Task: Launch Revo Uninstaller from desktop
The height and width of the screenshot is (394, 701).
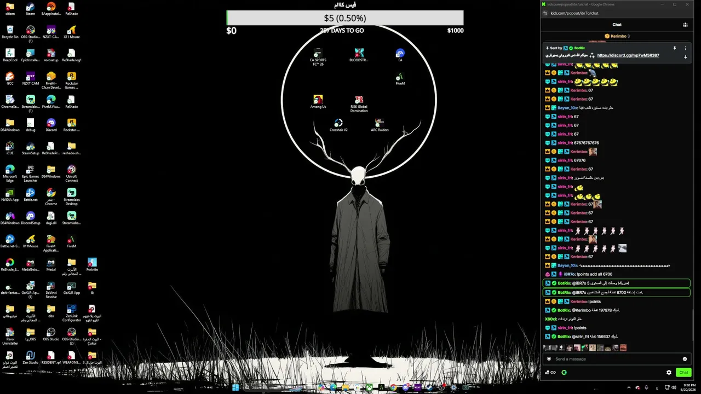Action: coord(10,335)
